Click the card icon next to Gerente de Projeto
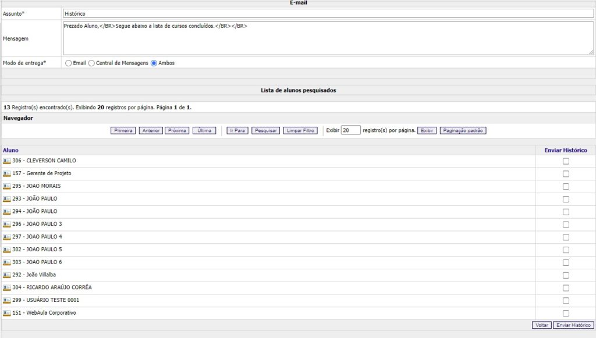This screenshot has width=596, height=338. click(7, 174)
